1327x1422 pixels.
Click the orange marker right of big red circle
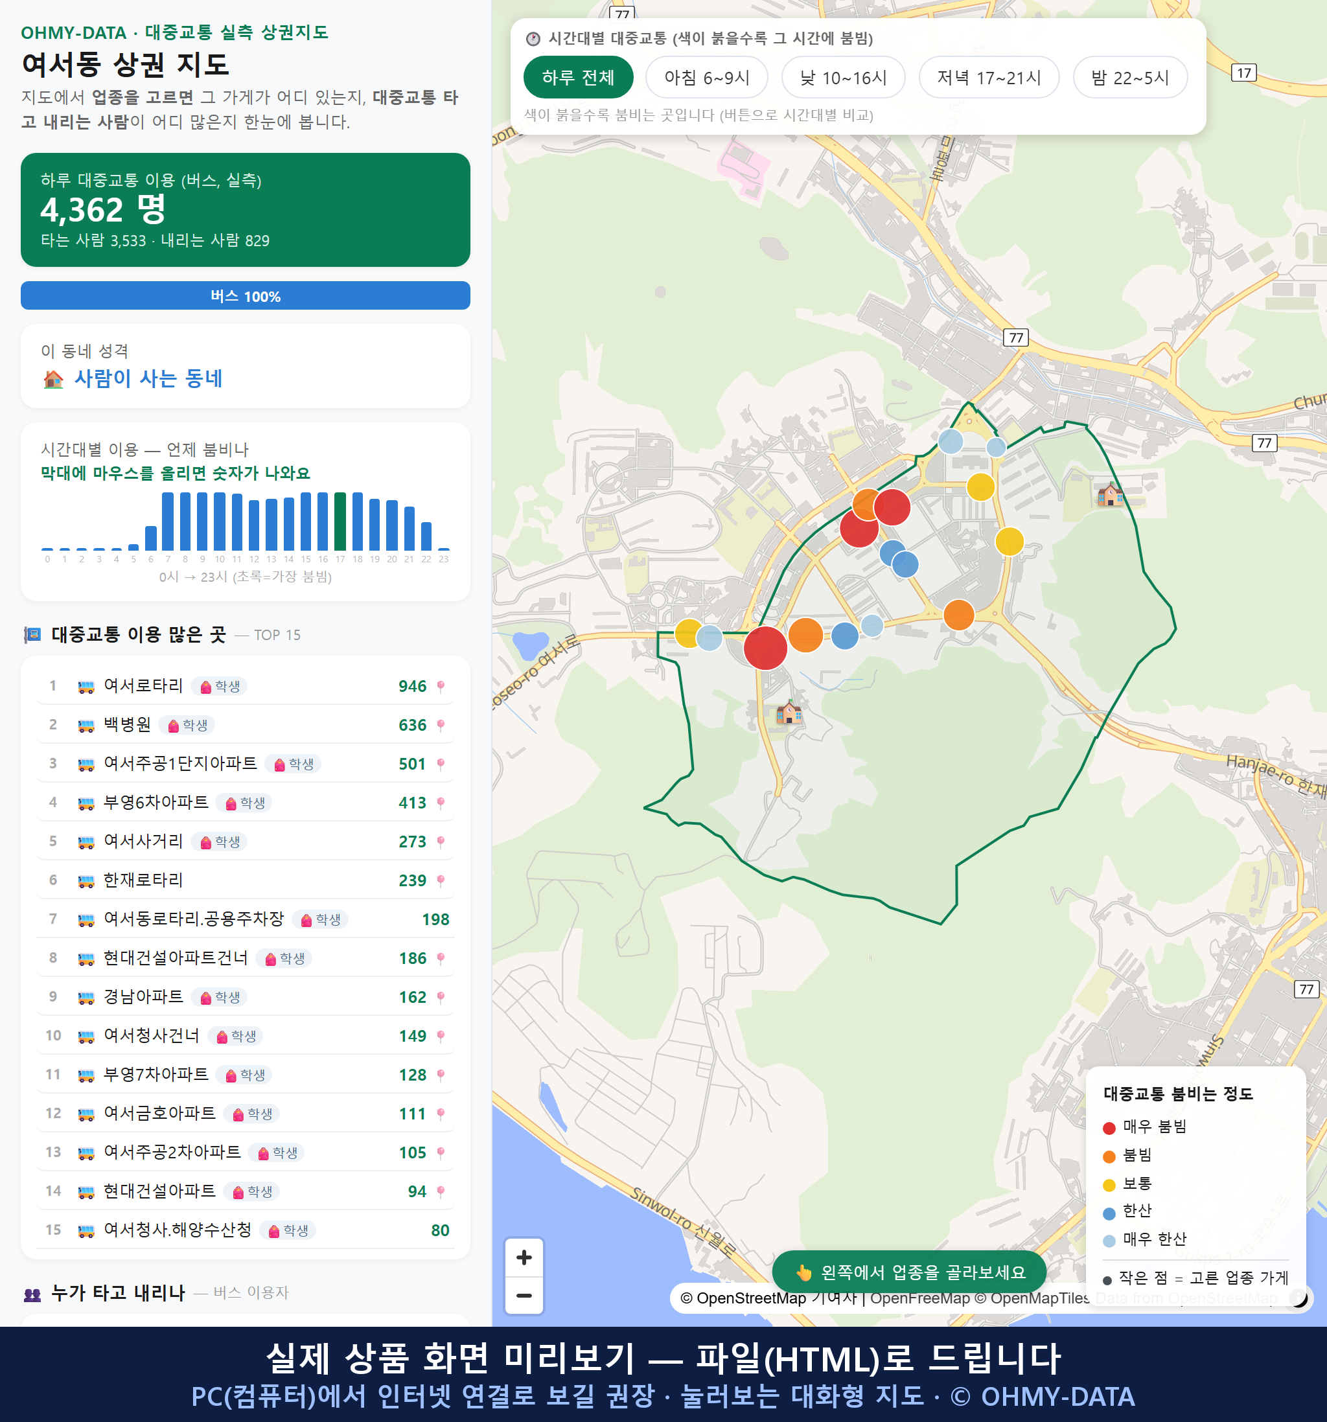tap(805, 634)
